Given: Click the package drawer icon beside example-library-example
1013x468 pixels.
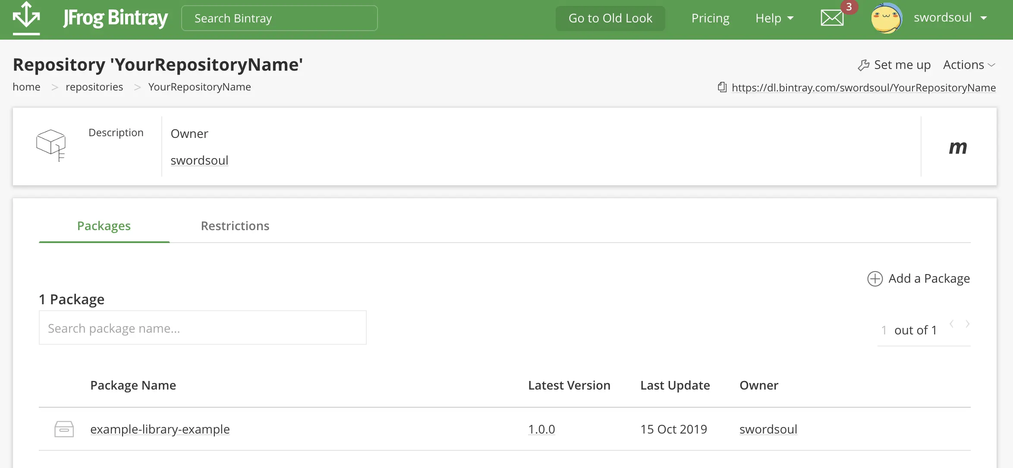Looking at the screenshot, I should (x=64, y=429).
